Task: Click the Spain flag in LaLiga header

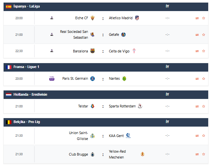Action: coord(9,7)
